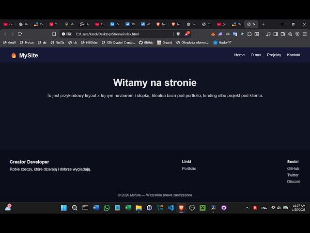Image resolution: width=310 pixels, height=233 pixels.
Task: Open the Proton bookmark
Action: pyautogui.click(x=27, y=42)
